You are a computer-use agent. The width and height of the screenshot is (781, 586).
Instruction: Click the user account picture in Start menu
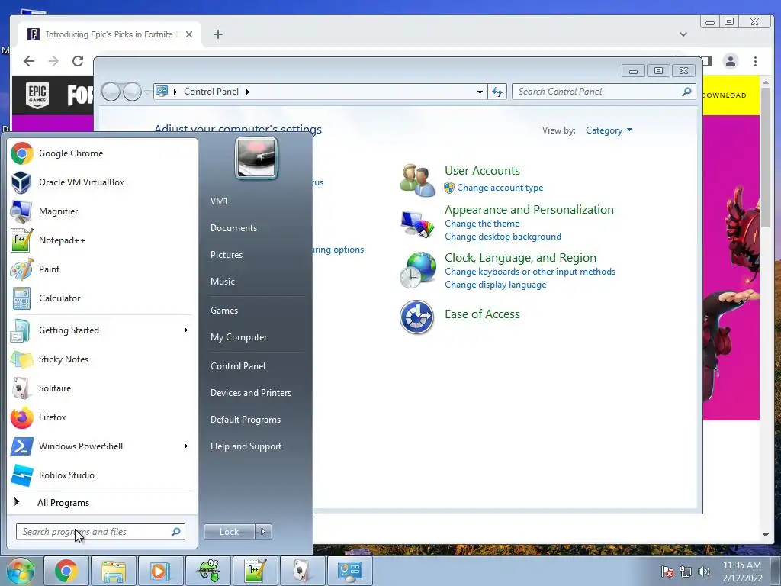click(256, 159)
